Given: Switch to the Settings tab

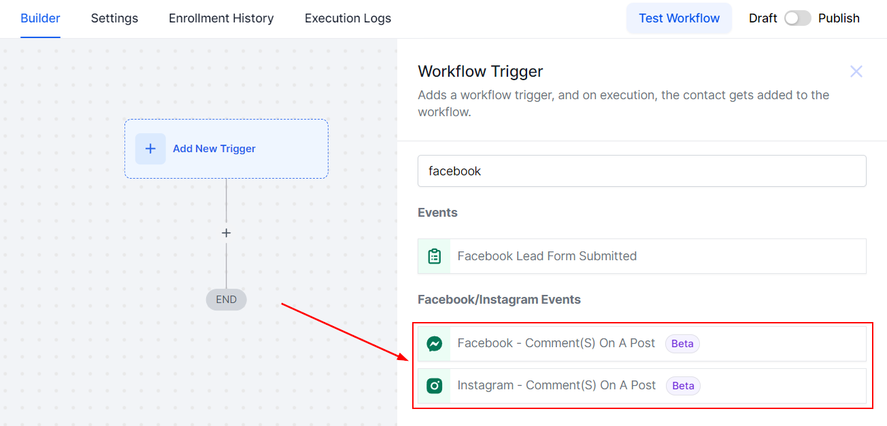Looking at the screenshot, I should click(114, 18).
